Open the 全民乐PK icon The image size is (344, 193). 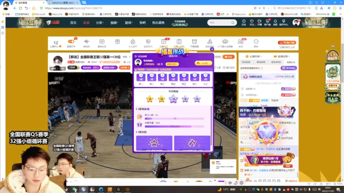pos(148,42)
